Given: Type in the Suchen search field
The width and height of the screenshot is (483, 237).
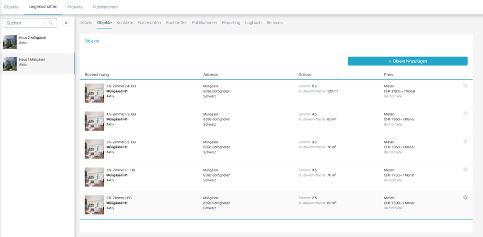Looking at the screenshot, I should (25, 23).
